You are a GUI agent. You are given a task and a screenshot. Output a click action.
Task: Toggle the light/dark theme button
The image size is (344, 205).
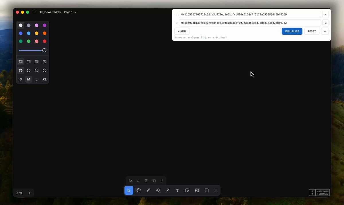coord(325,31)
